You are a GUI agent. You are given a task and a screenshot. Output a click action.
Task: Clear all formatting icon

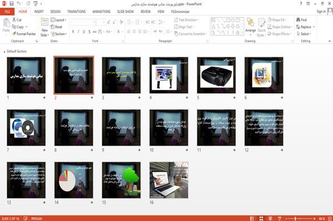pos(121,22)
